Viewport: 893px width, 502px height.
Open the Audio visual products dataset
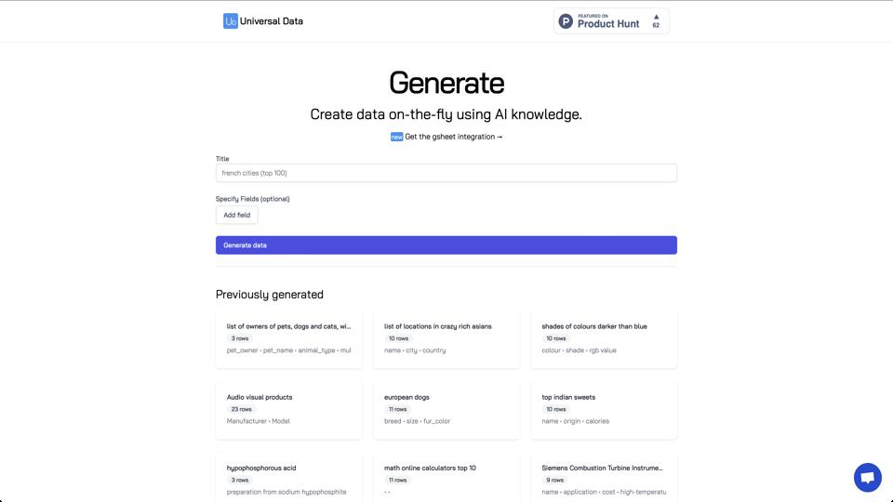tap(288, 409)
